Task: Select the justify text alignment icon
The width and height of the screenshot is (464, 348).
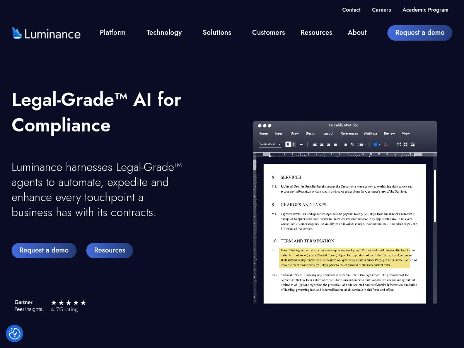Action: pyautogui.click(x=335, y=144)
